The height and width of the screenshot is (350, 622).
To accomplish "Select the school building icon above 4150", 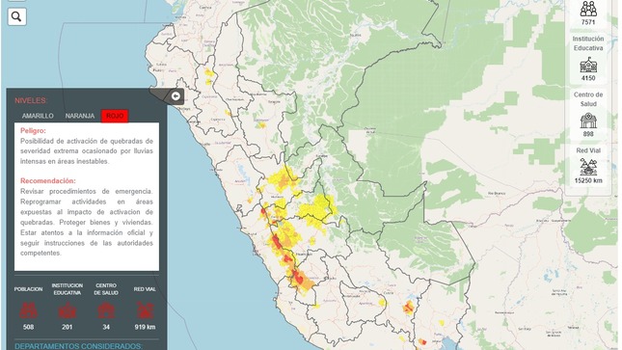I will point(588,65).
